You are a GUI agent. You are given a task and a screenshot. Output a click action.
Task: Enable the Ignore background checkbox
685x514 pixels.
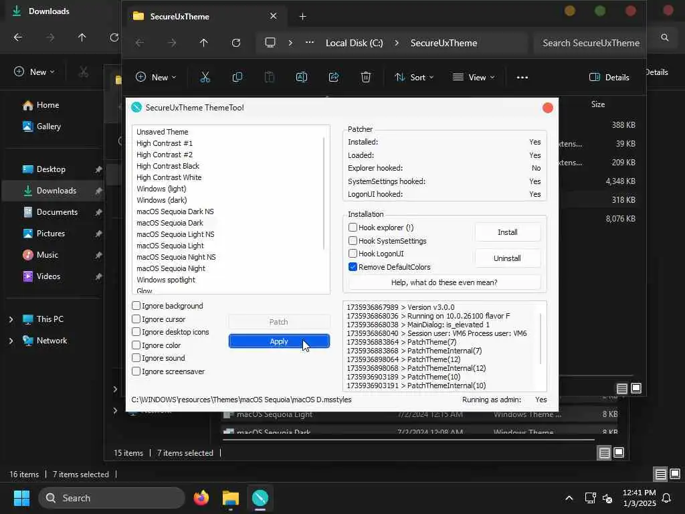pyautogui.click(x=136, y=305)
